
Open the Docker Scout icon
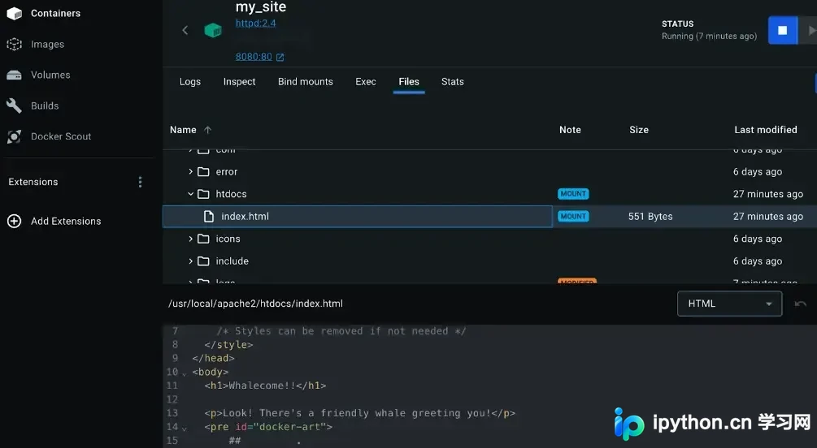[x=15, y=136]
